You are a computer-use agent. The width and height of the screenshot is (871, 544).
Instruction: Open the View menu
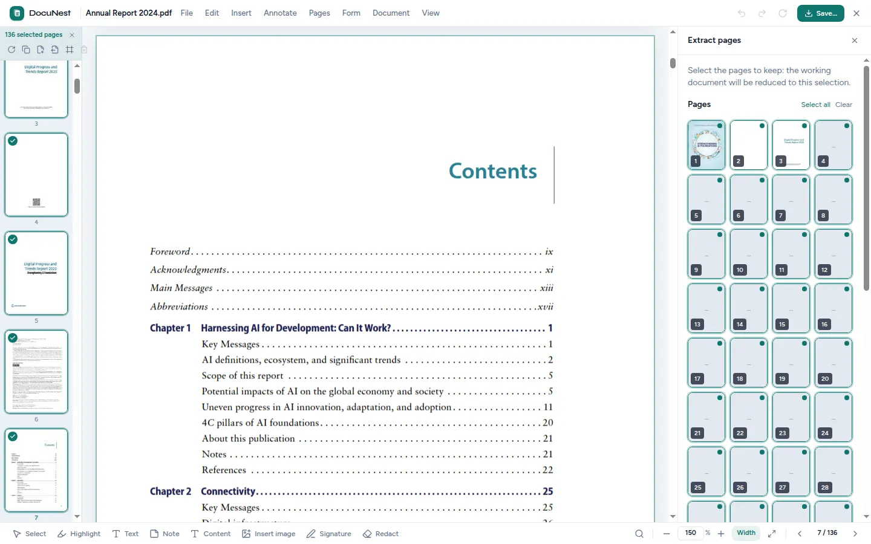pyautogui.click(x=431, y=13)
